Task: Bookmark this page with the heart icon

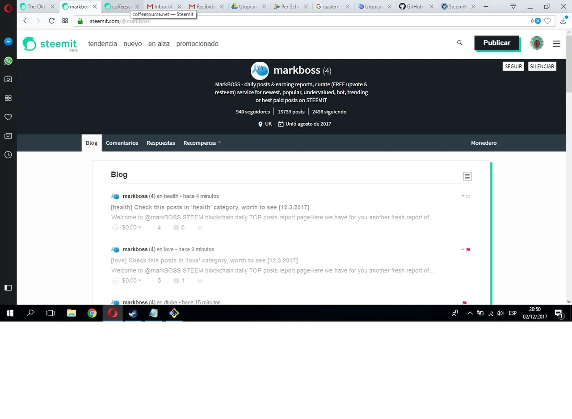Action: [547, 21]
